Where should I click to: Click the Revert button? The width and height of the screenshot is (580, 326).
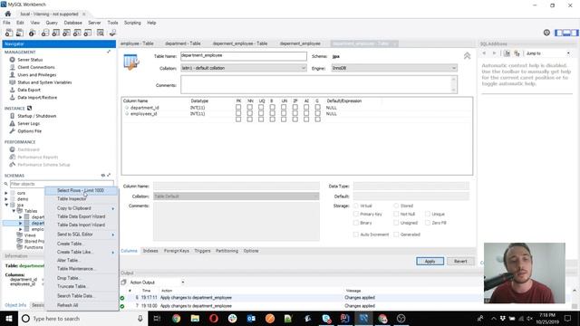click(x=460, y=262)
